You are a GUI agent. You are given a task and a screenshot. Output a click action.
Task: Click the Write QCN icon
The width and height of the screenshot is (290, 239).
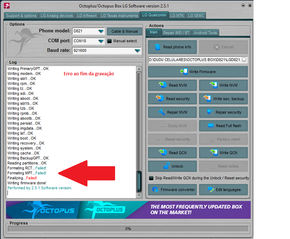tap(214, 153)
